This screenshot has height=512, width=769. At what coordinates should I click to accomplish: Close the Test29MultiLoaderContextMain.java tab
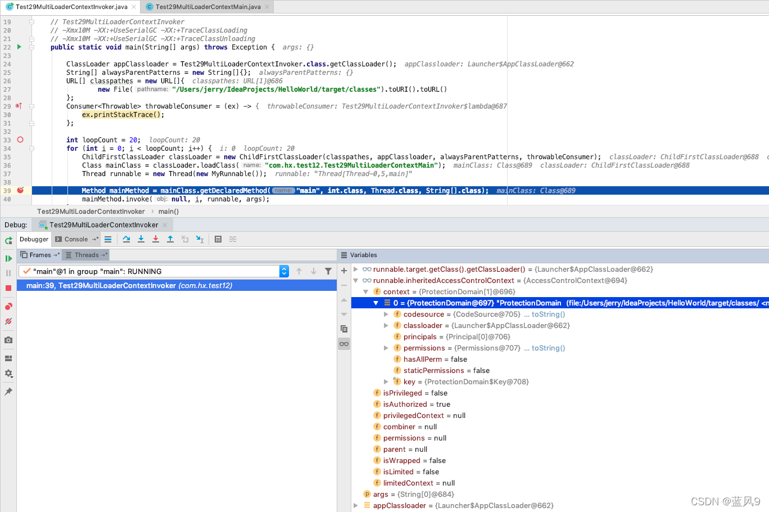tap(267, 7)
